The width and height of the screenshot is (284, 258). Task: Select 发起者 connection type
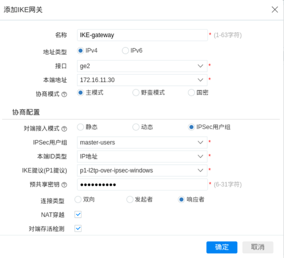[130, 200]
